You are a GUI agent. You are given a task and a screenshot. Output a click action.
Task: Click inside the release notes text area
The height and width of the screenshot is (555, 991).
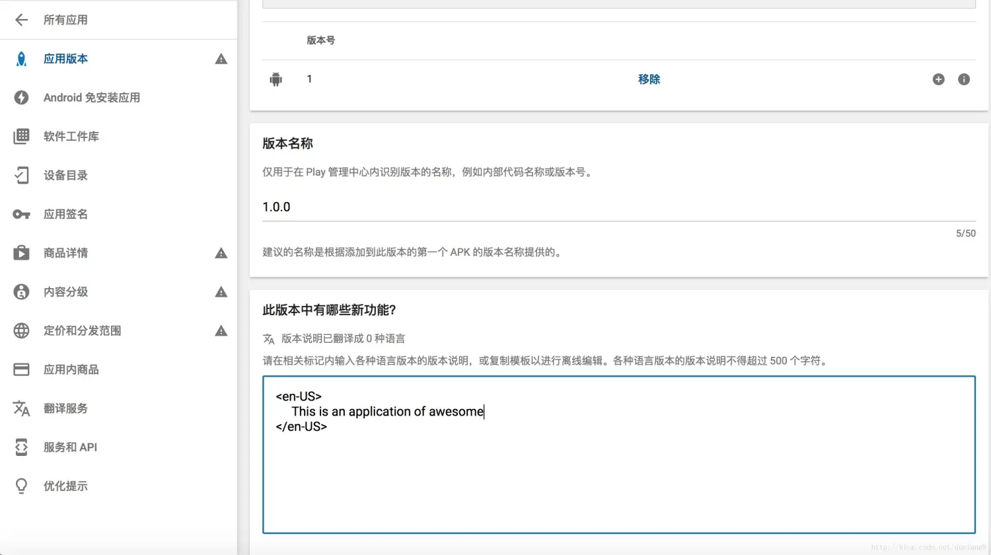[619, 455]
